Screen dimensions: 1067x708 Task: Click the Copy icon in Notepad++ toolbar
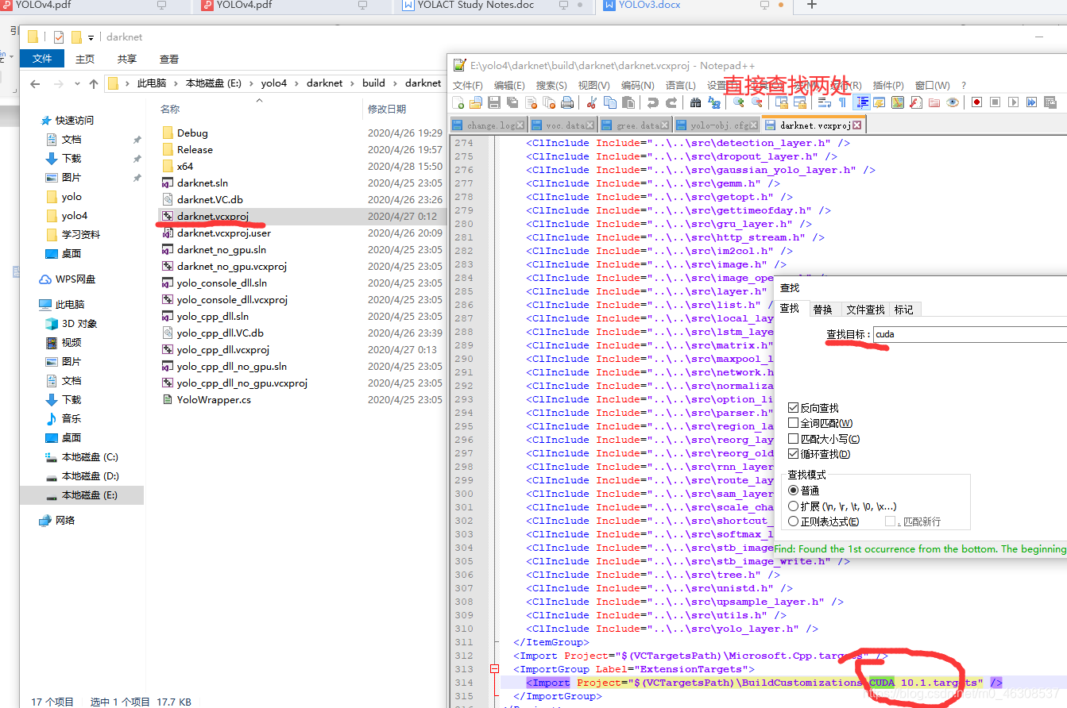tap(610, 102)
